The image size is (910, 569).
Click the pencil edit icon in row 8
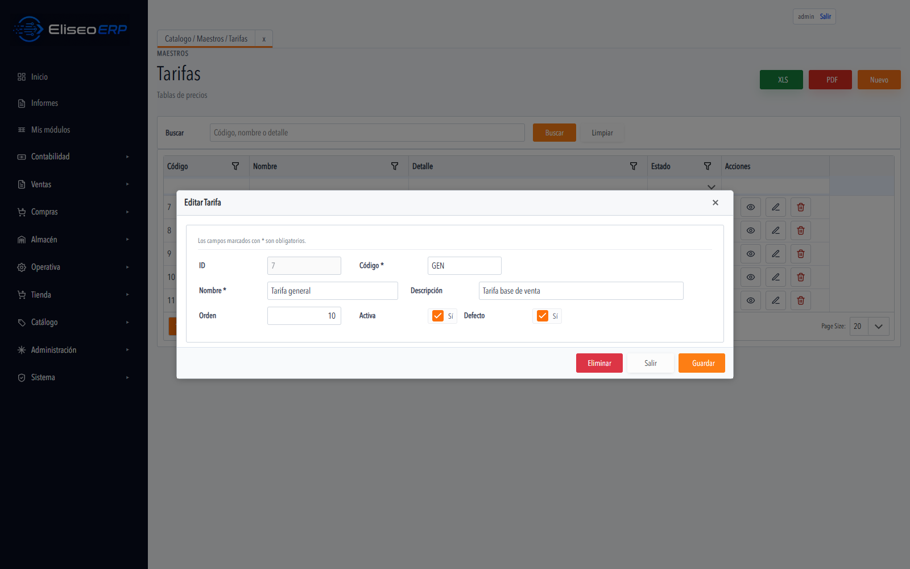[776, 230]
